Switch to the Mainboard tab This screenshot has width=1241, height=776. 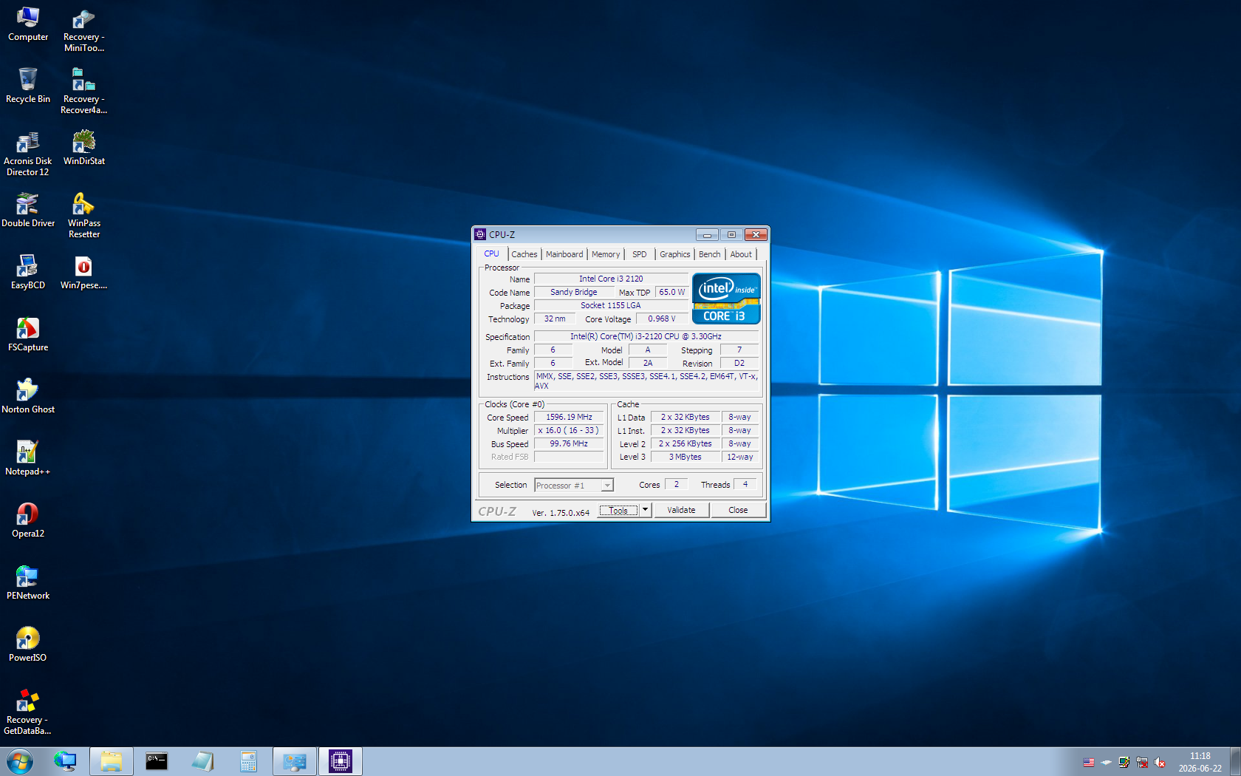[x=564, y=254]
